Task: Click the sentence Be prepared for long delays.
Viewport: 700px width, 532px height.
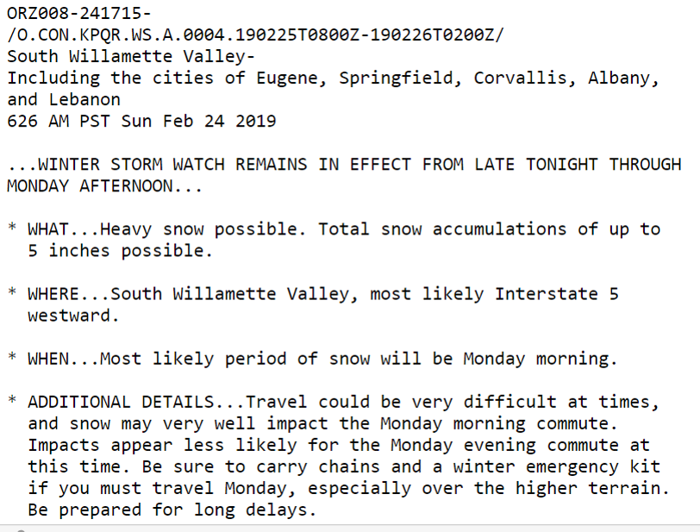Action: tap(172, 510)
